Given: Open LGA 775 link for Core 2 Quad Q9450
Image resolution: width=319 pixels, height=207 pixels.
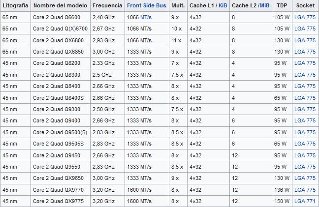Looking at the screenshot, I should [x=305, y=155].
